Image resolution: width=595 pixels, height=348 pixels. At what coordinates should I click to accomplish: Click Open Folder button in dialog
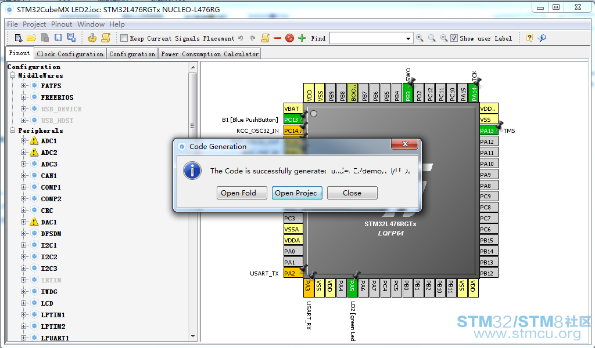[x=242, y=193]
